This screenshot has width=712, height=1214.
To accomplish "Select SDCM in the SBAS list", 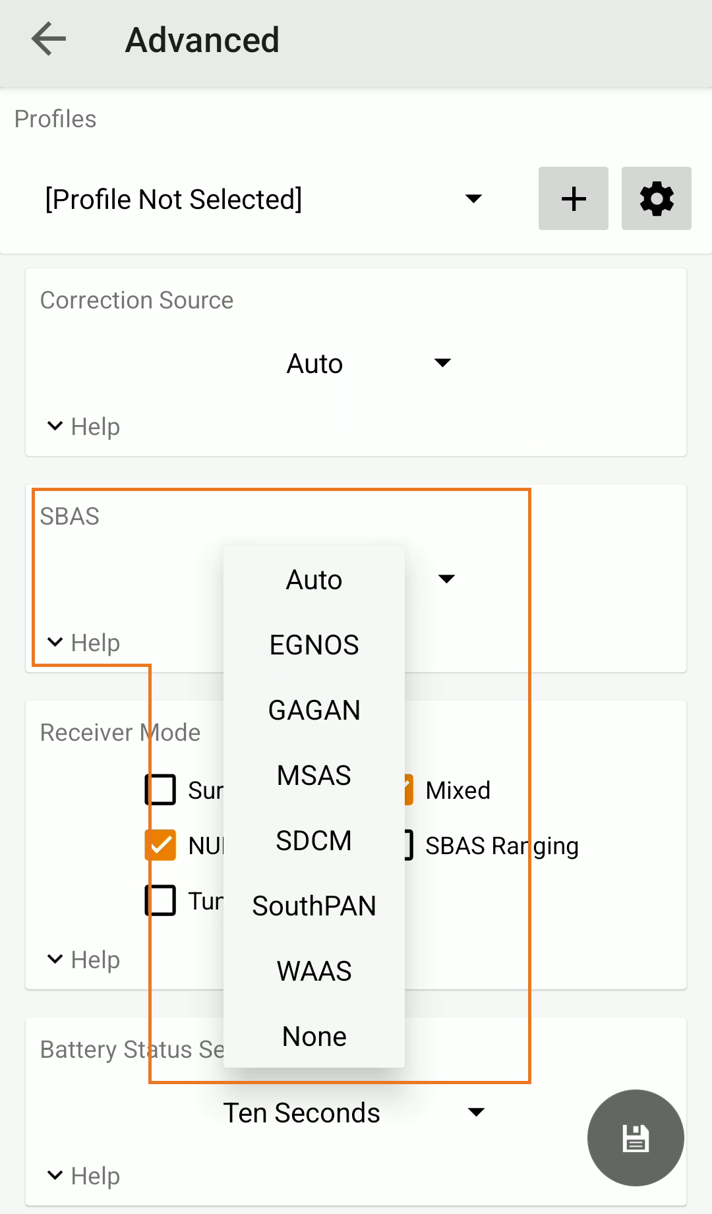I will point(314,840).
